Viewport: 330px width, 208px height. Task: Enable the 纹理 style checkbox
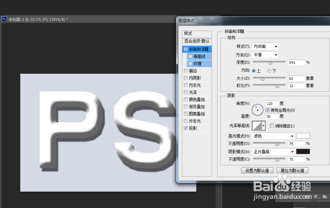pyautogui.click(x=190, y=63)
